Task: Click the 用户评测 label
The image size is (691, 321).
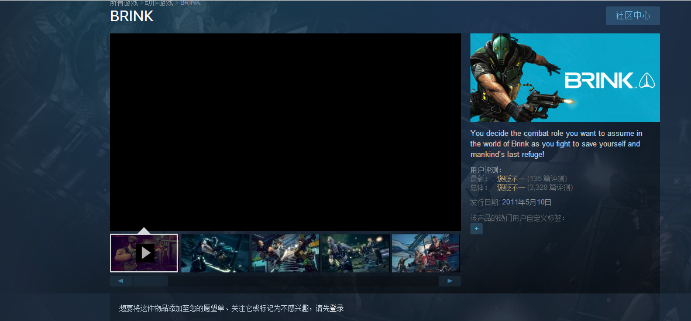Action: click(486, 170)
